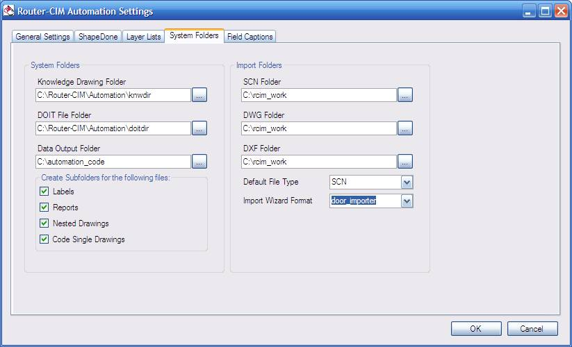
Task: Browse for Data Output Folder path
Action: point(199,162)
